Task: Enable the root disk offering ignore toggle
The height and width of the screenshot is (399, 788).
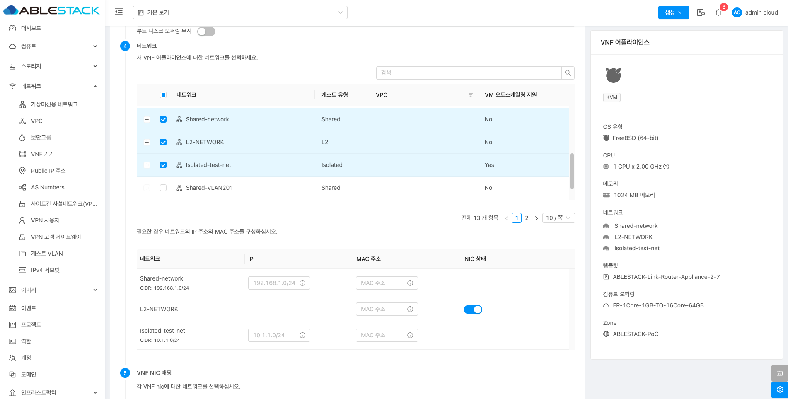Action: click(206, 31)
